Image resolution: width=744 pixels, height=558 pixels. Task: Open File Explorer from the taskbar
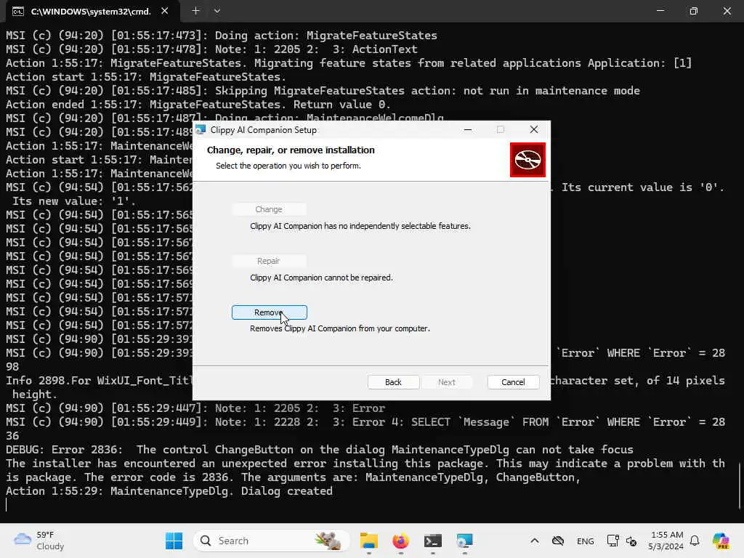click(368, 541)
